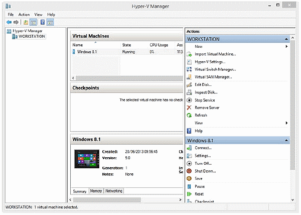Expand the New submenu arrow

[x=286, y=46]
